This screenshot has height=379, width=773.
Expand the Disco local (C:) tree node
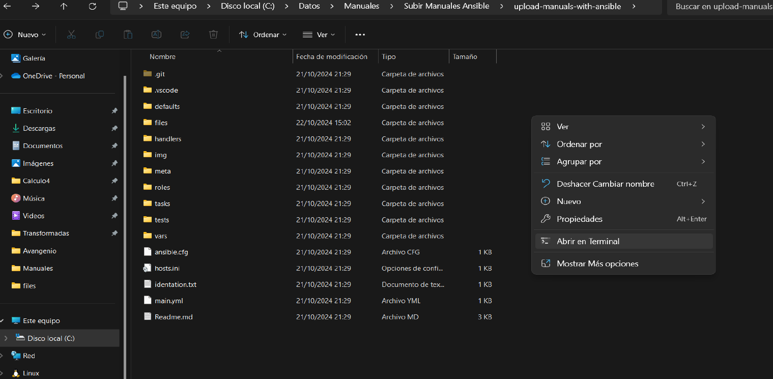click(6, 338)
